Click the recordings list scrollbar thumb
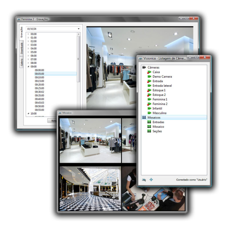This screenshot has height=228, width=227. (79, 59)
